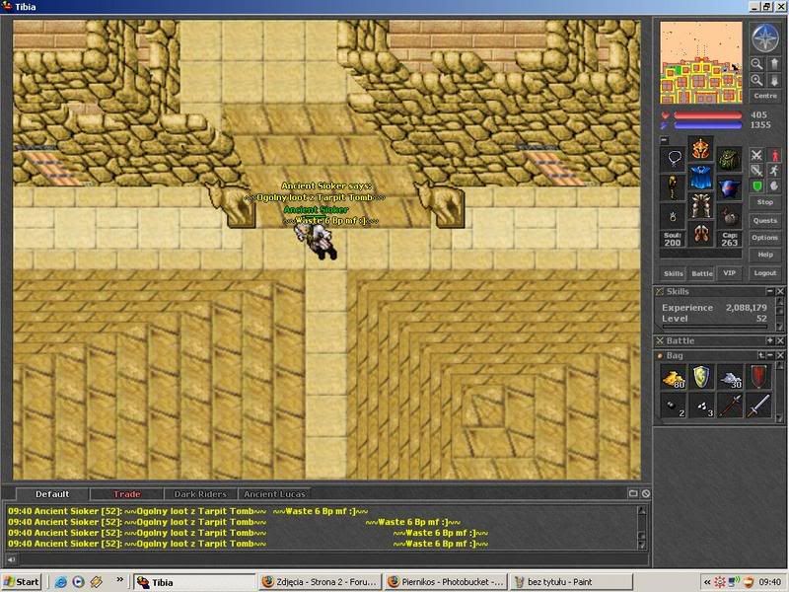Viewport: 789px width, 592px height.
Task: Toggle the Battle window button
Action: coord(702,273)
